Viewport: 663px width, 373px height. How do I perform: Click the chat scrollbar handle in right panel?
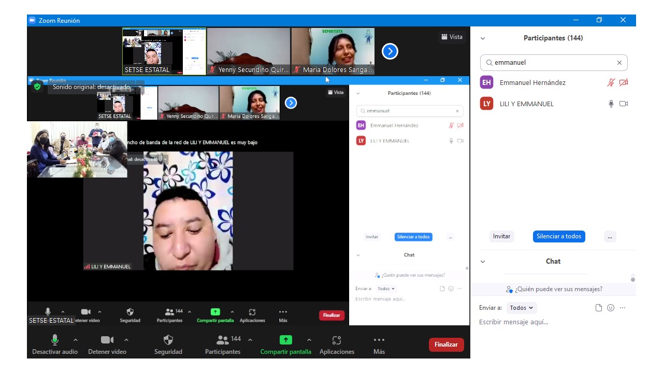(633, 279)
